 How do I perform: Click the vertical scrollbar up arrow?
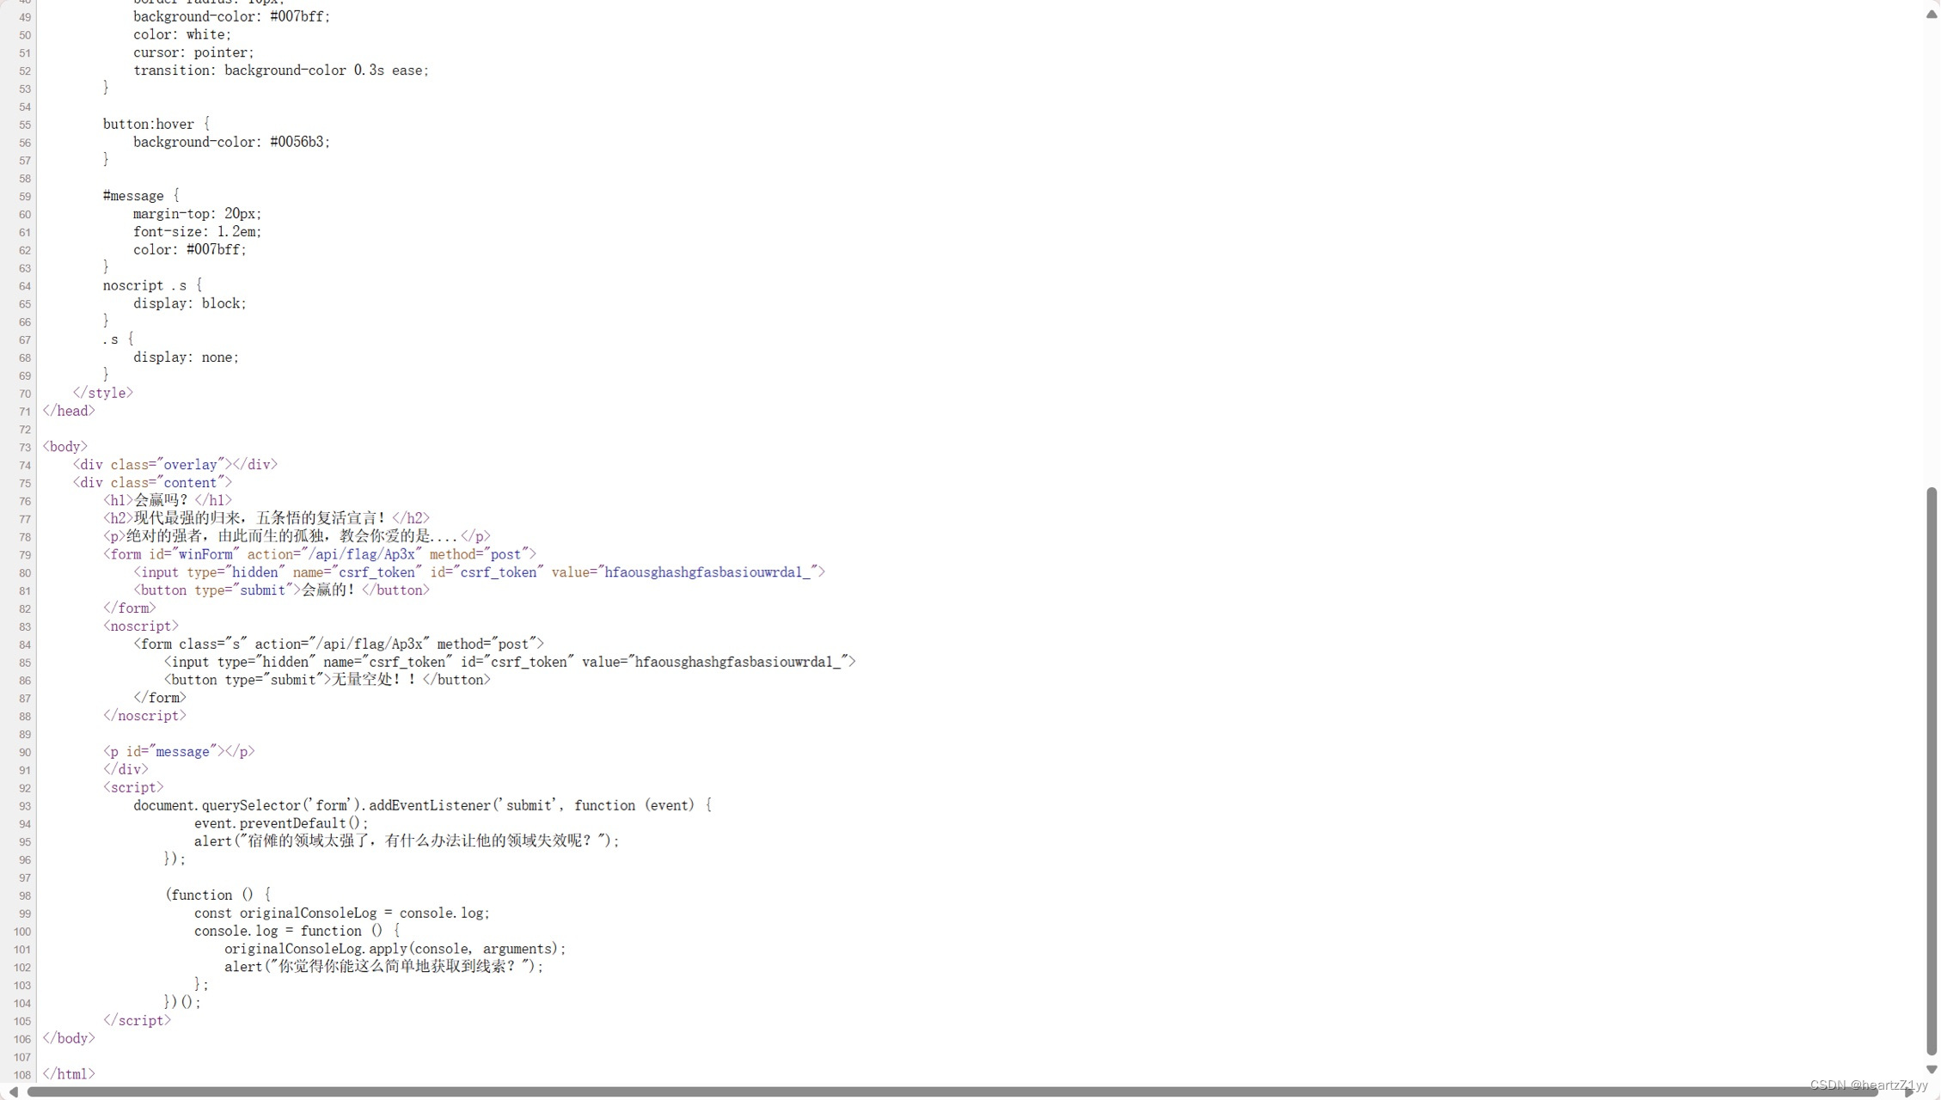tap(1932, 13)
